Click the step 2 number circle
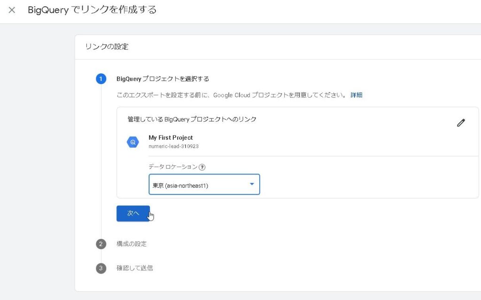This screenshot has height=300, width=481. click(101, 244)
